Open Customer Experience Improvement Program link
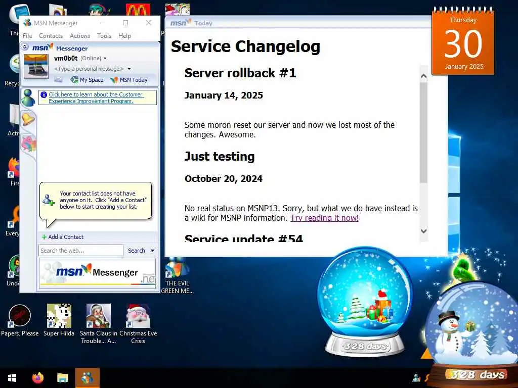This screenshot has height=388, width=518. tap(96, 98)
